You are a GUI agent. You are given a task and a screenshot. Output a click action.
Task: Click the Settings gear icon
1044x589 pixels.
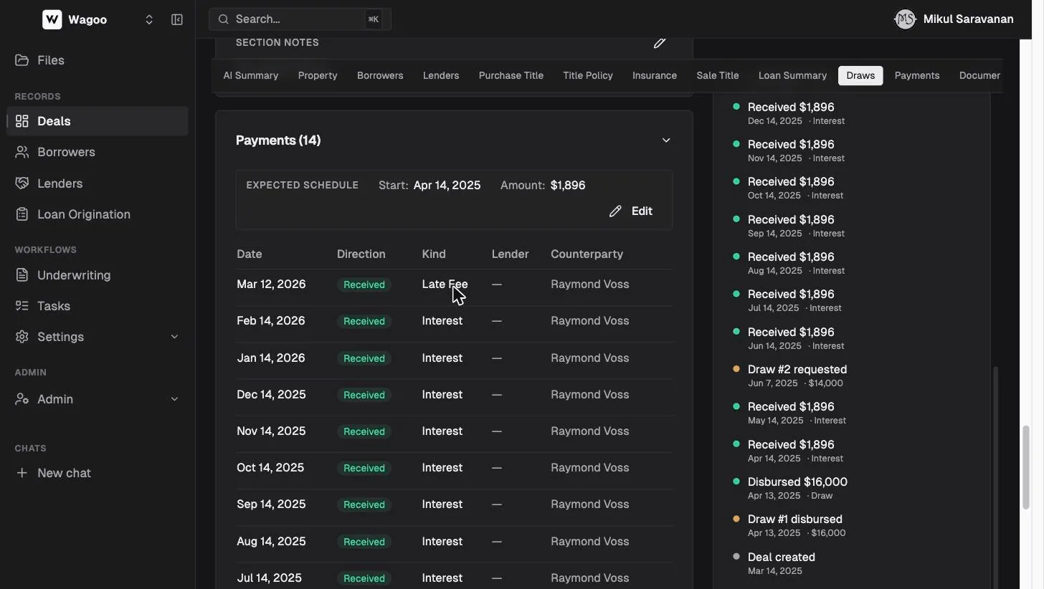pyautogui.click(x=22, y=337)
